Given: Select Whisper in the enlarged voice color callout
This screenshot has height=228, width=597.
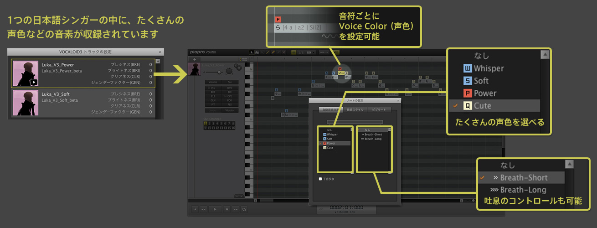Looking at the screenshot, I should click(494, 68).
